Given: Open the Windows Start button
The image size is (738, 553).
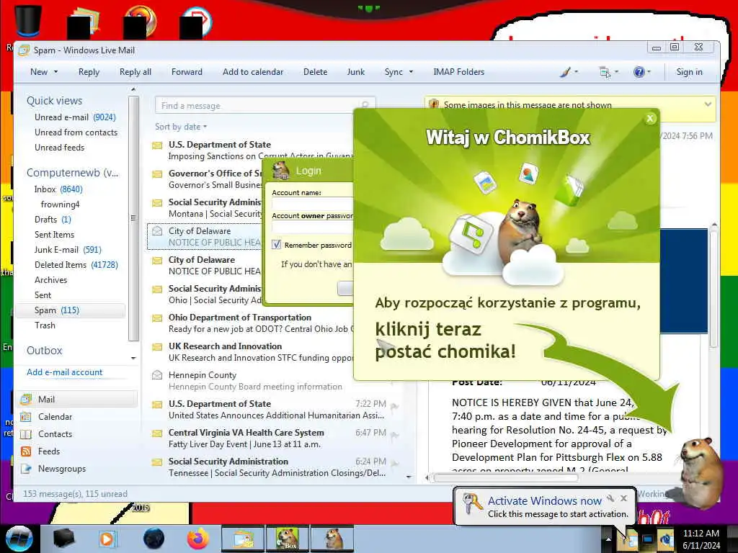Looking at the screenshot, I should 19,539.
